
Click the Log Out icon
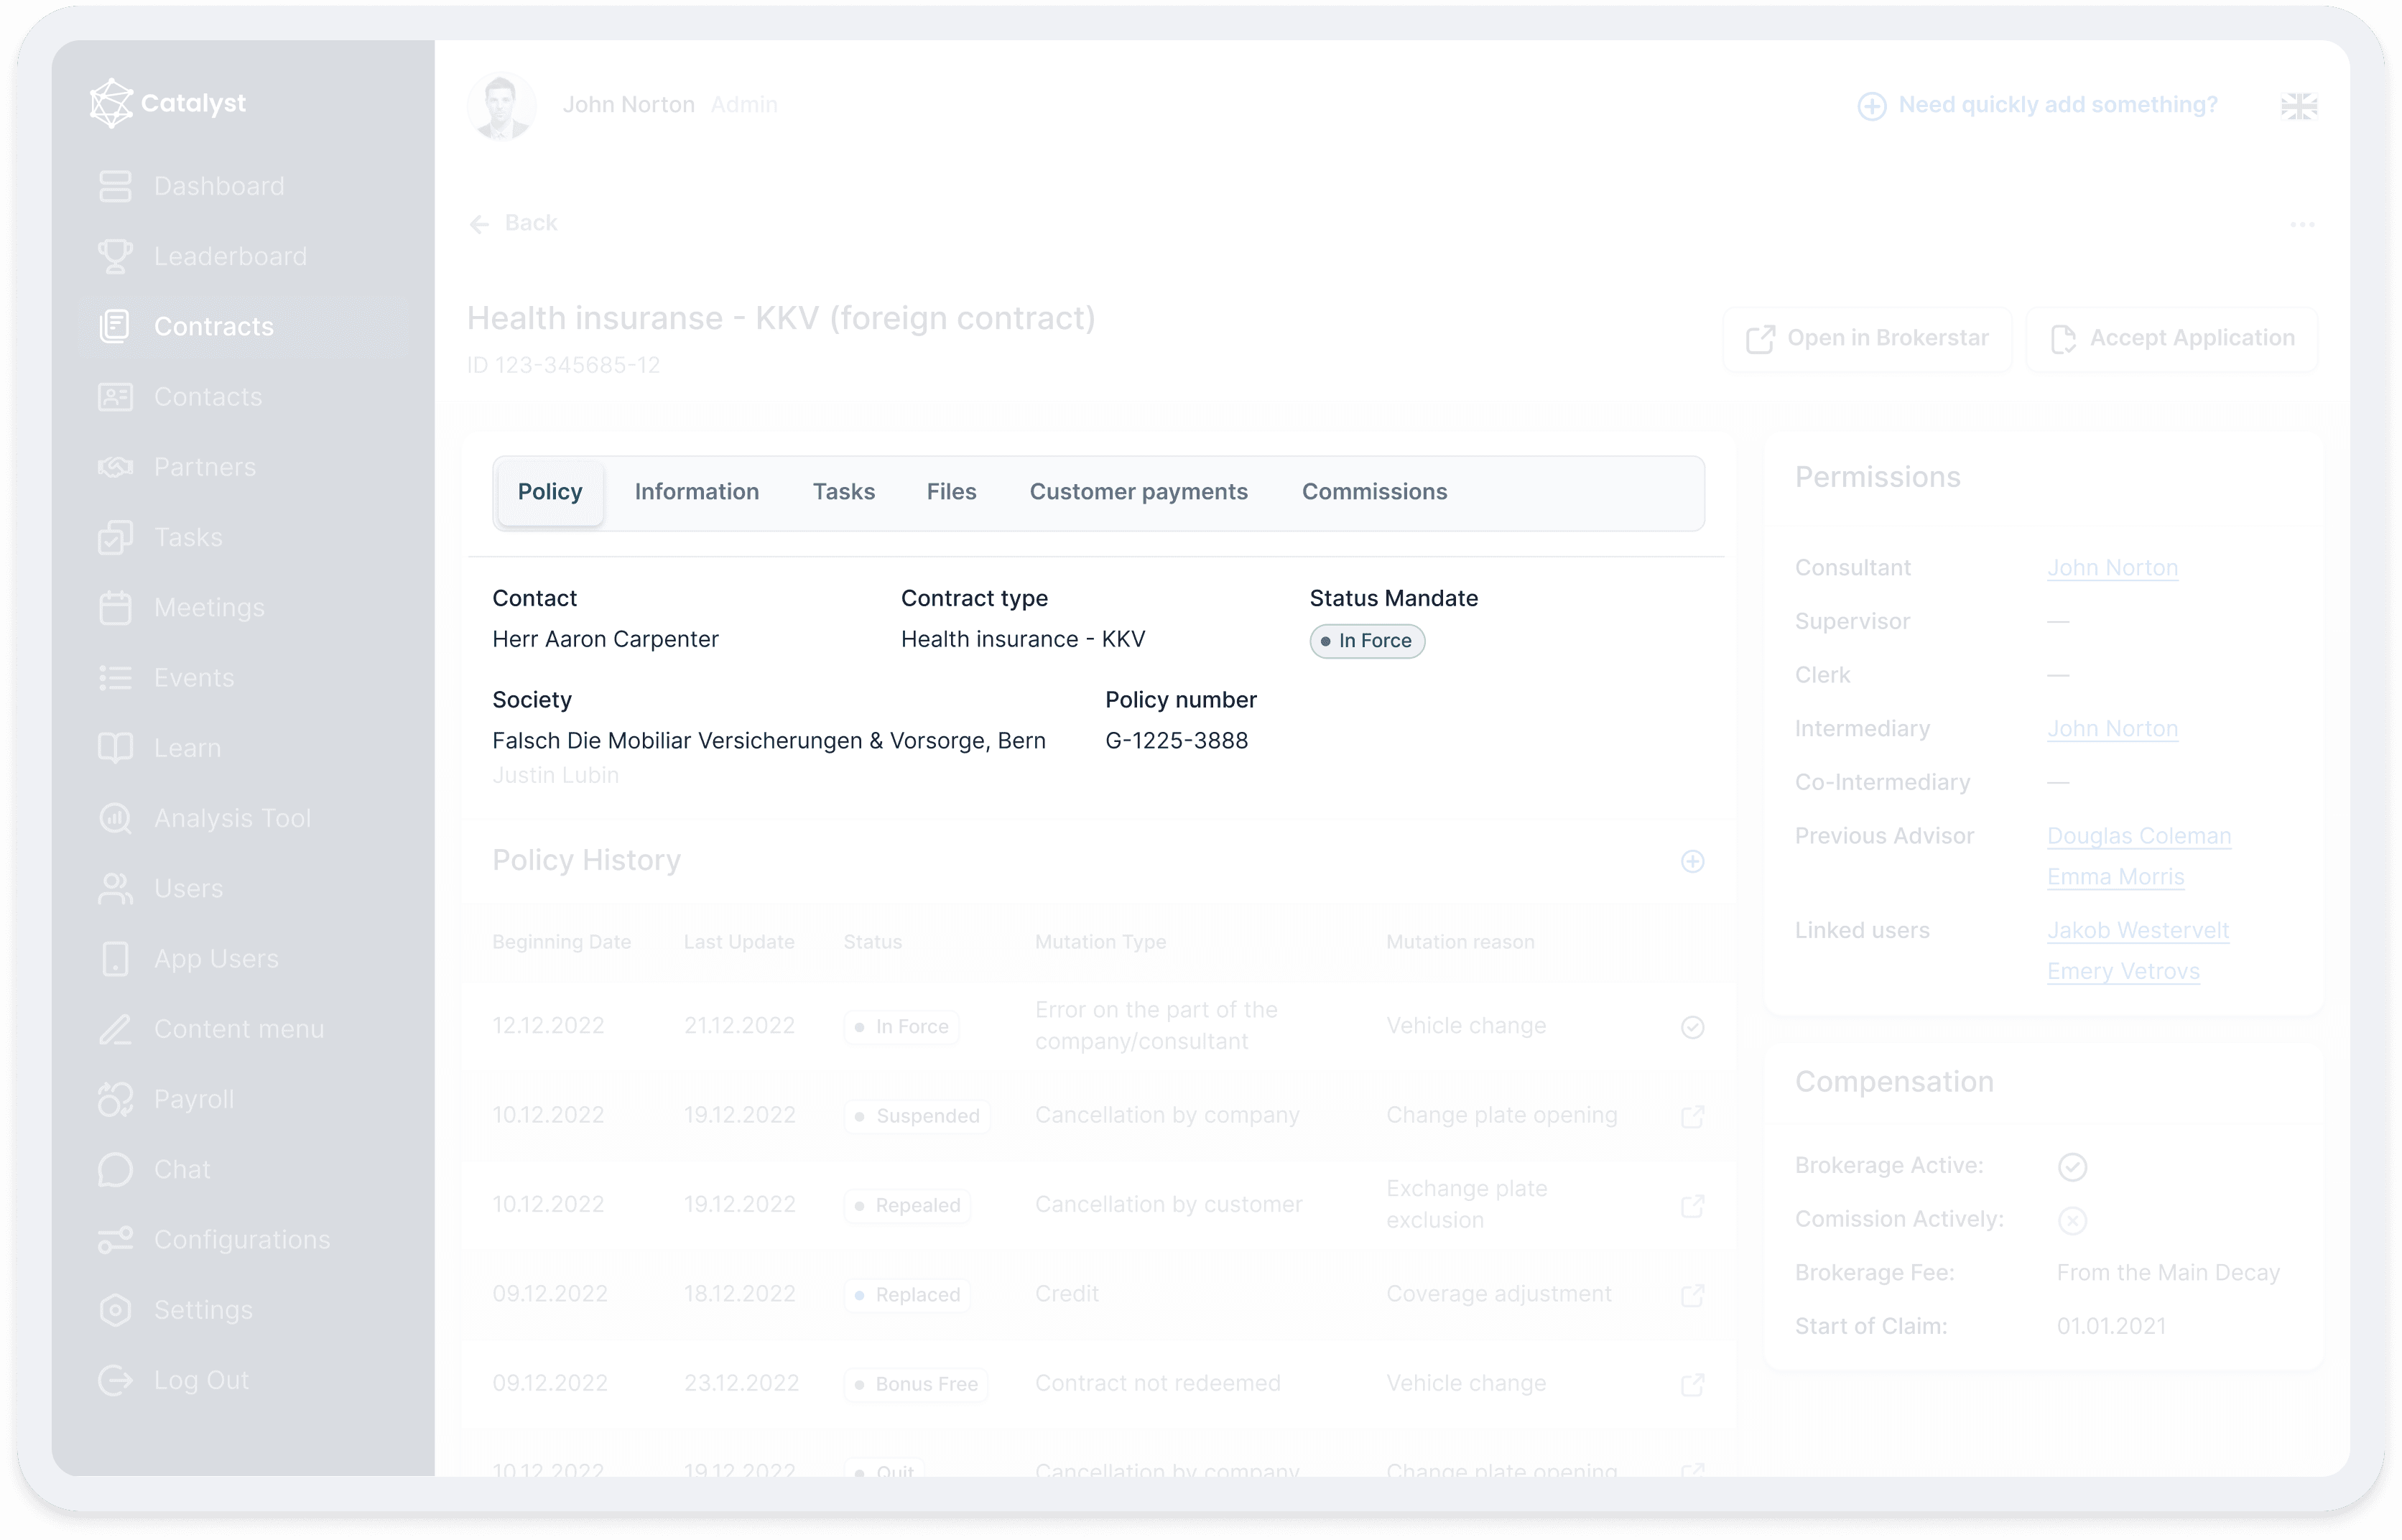point(115,1380)
